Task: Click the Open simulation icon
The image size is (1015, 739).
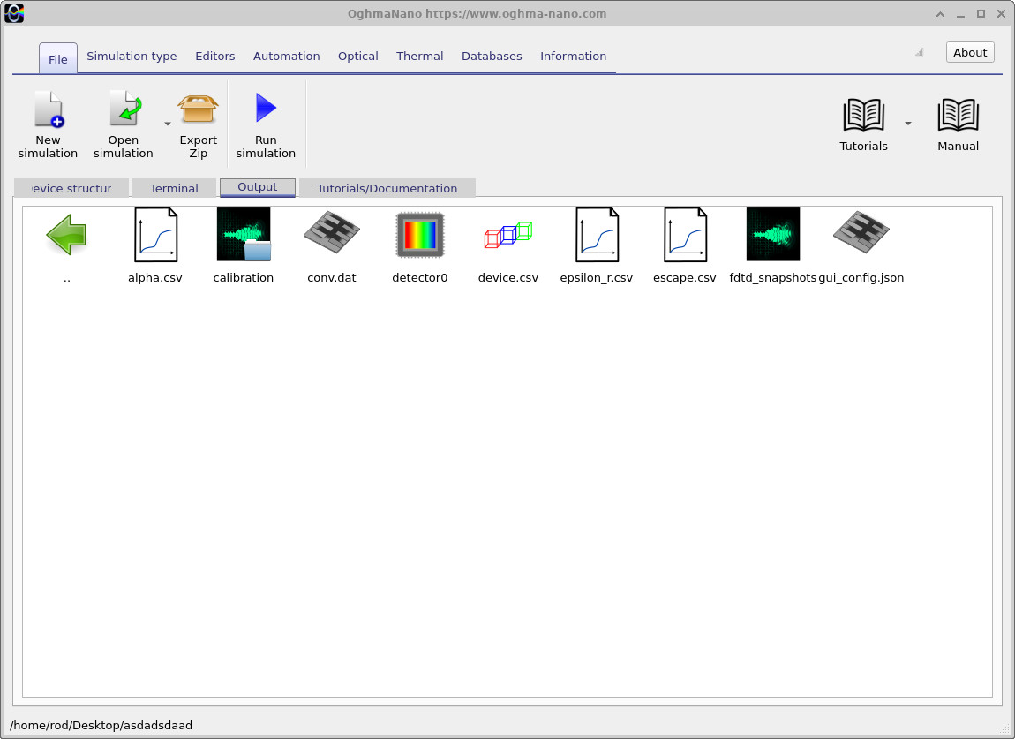Action: 125,109
